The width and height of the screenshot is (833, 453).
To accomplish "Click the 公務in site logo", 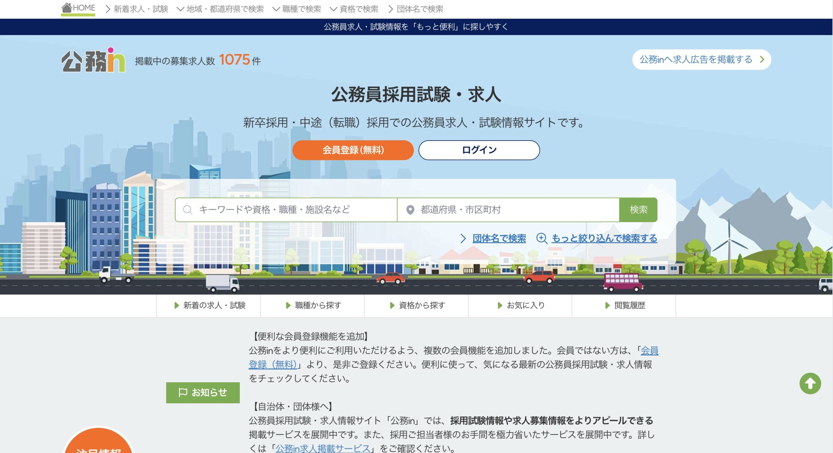I will pyautogui.click(x=93, y=60).
